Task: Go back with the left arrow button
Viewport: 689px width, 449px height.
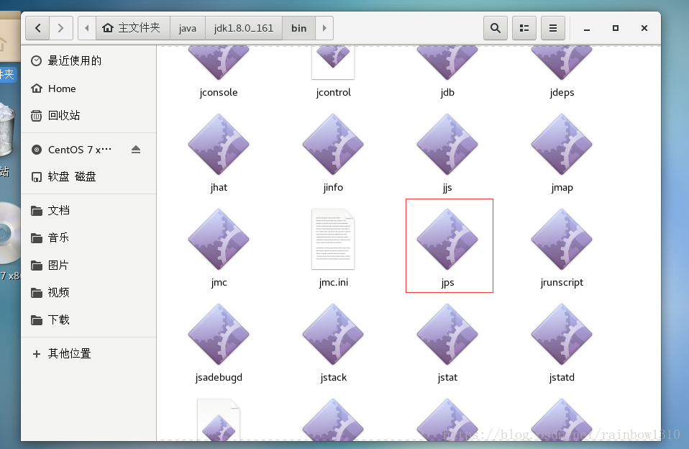Action: [x=38, y=28]
